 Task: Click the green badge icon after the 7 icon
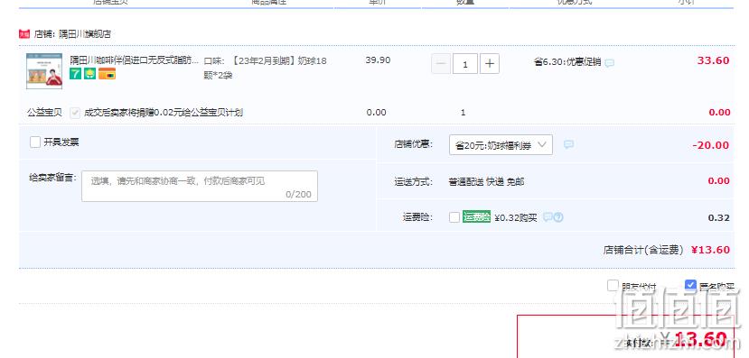pyautogui.click(x=89, y=73)
